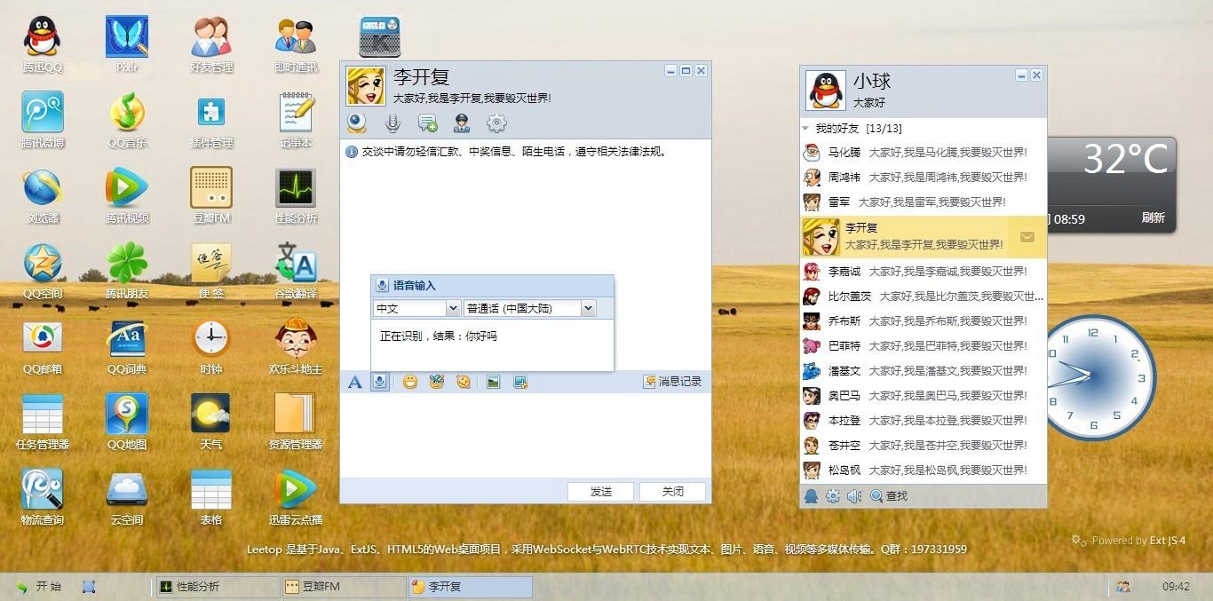Click the blue penguin status icon in contacts footer
1213x601 pixels.
click(812, 496)
